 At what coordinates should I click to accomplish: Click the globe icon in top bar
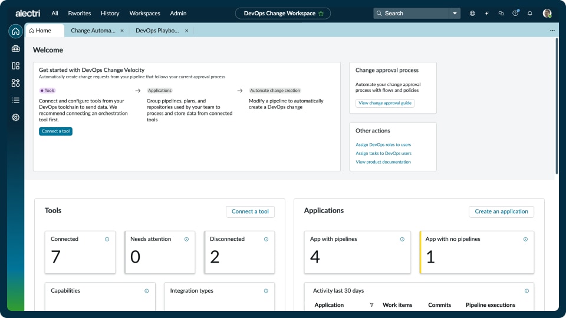click(472, 14)
